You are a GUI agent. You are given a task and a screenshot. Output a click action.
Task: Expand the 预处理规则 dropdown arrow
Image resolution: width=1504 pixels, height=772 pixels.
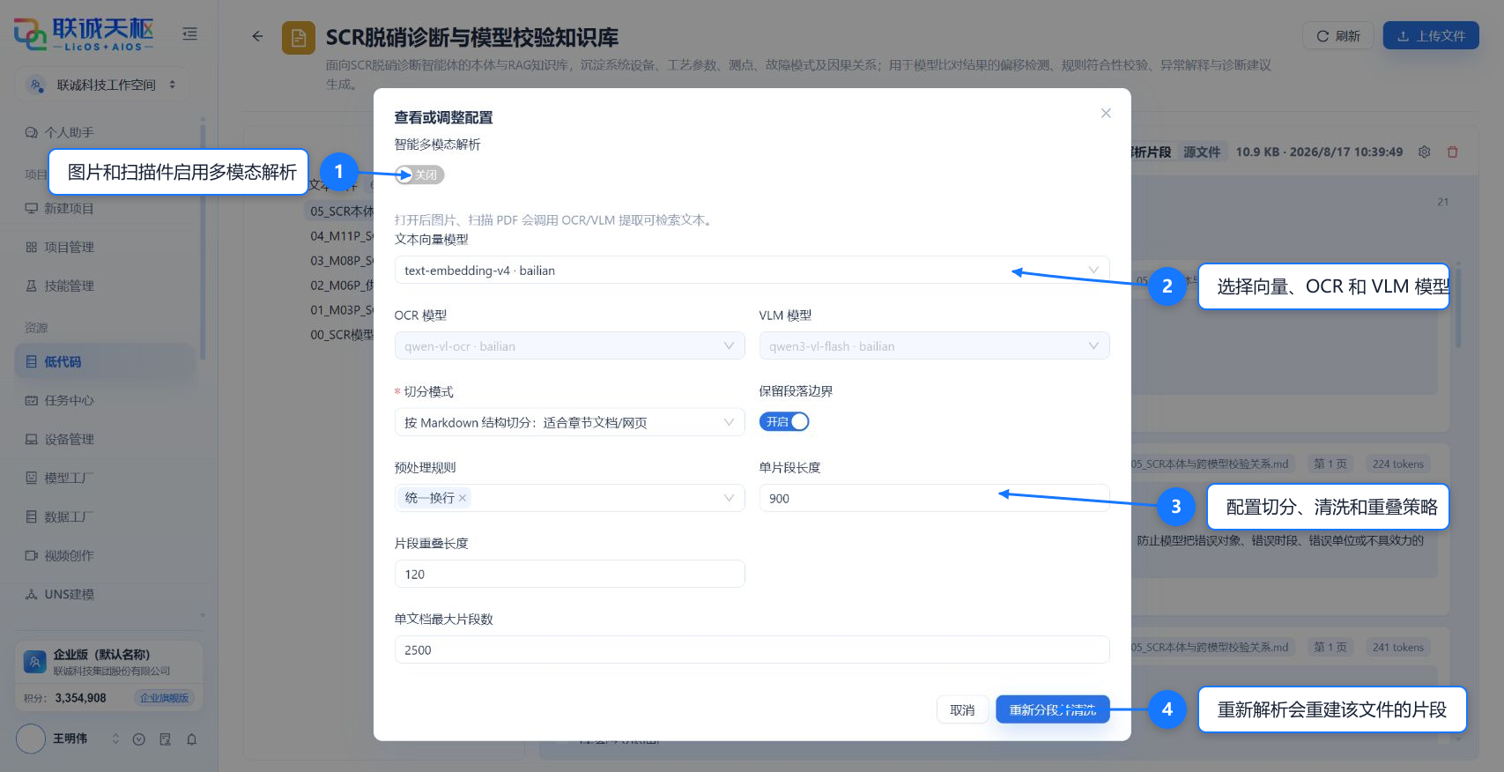729,498
